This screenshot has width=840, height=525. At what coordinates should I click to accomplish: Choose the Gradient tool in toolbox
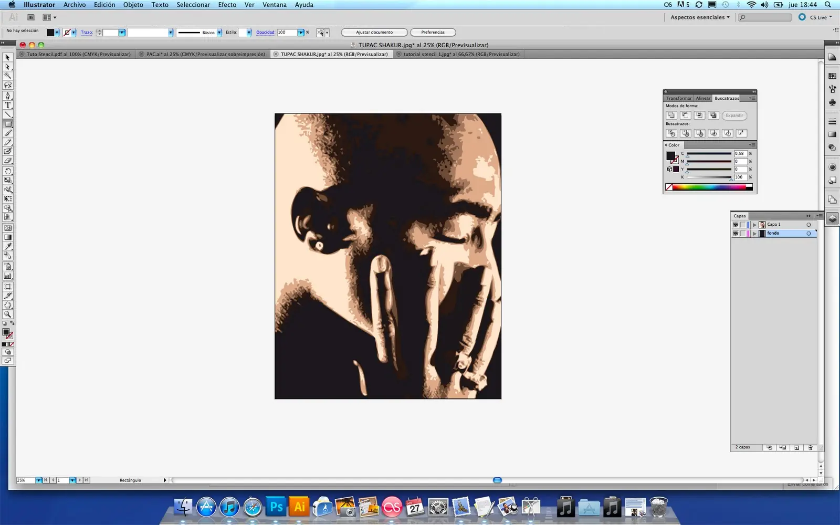tap(7, 237)
